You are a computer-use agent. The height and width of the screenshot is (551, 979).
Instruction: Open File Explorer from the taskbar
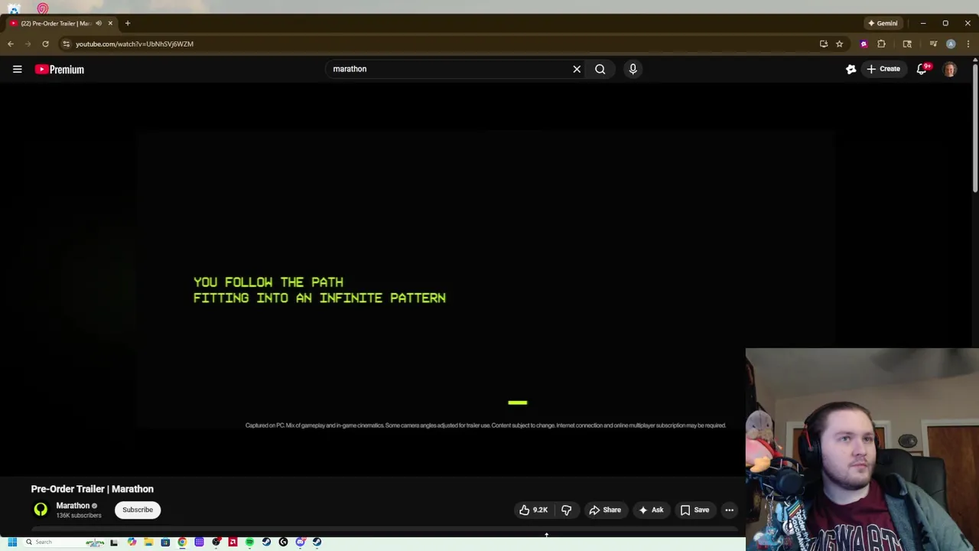148,542
